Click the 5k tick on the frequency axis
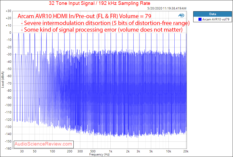Viewport: 233px width, 157px height. click(x=151, y=151)
